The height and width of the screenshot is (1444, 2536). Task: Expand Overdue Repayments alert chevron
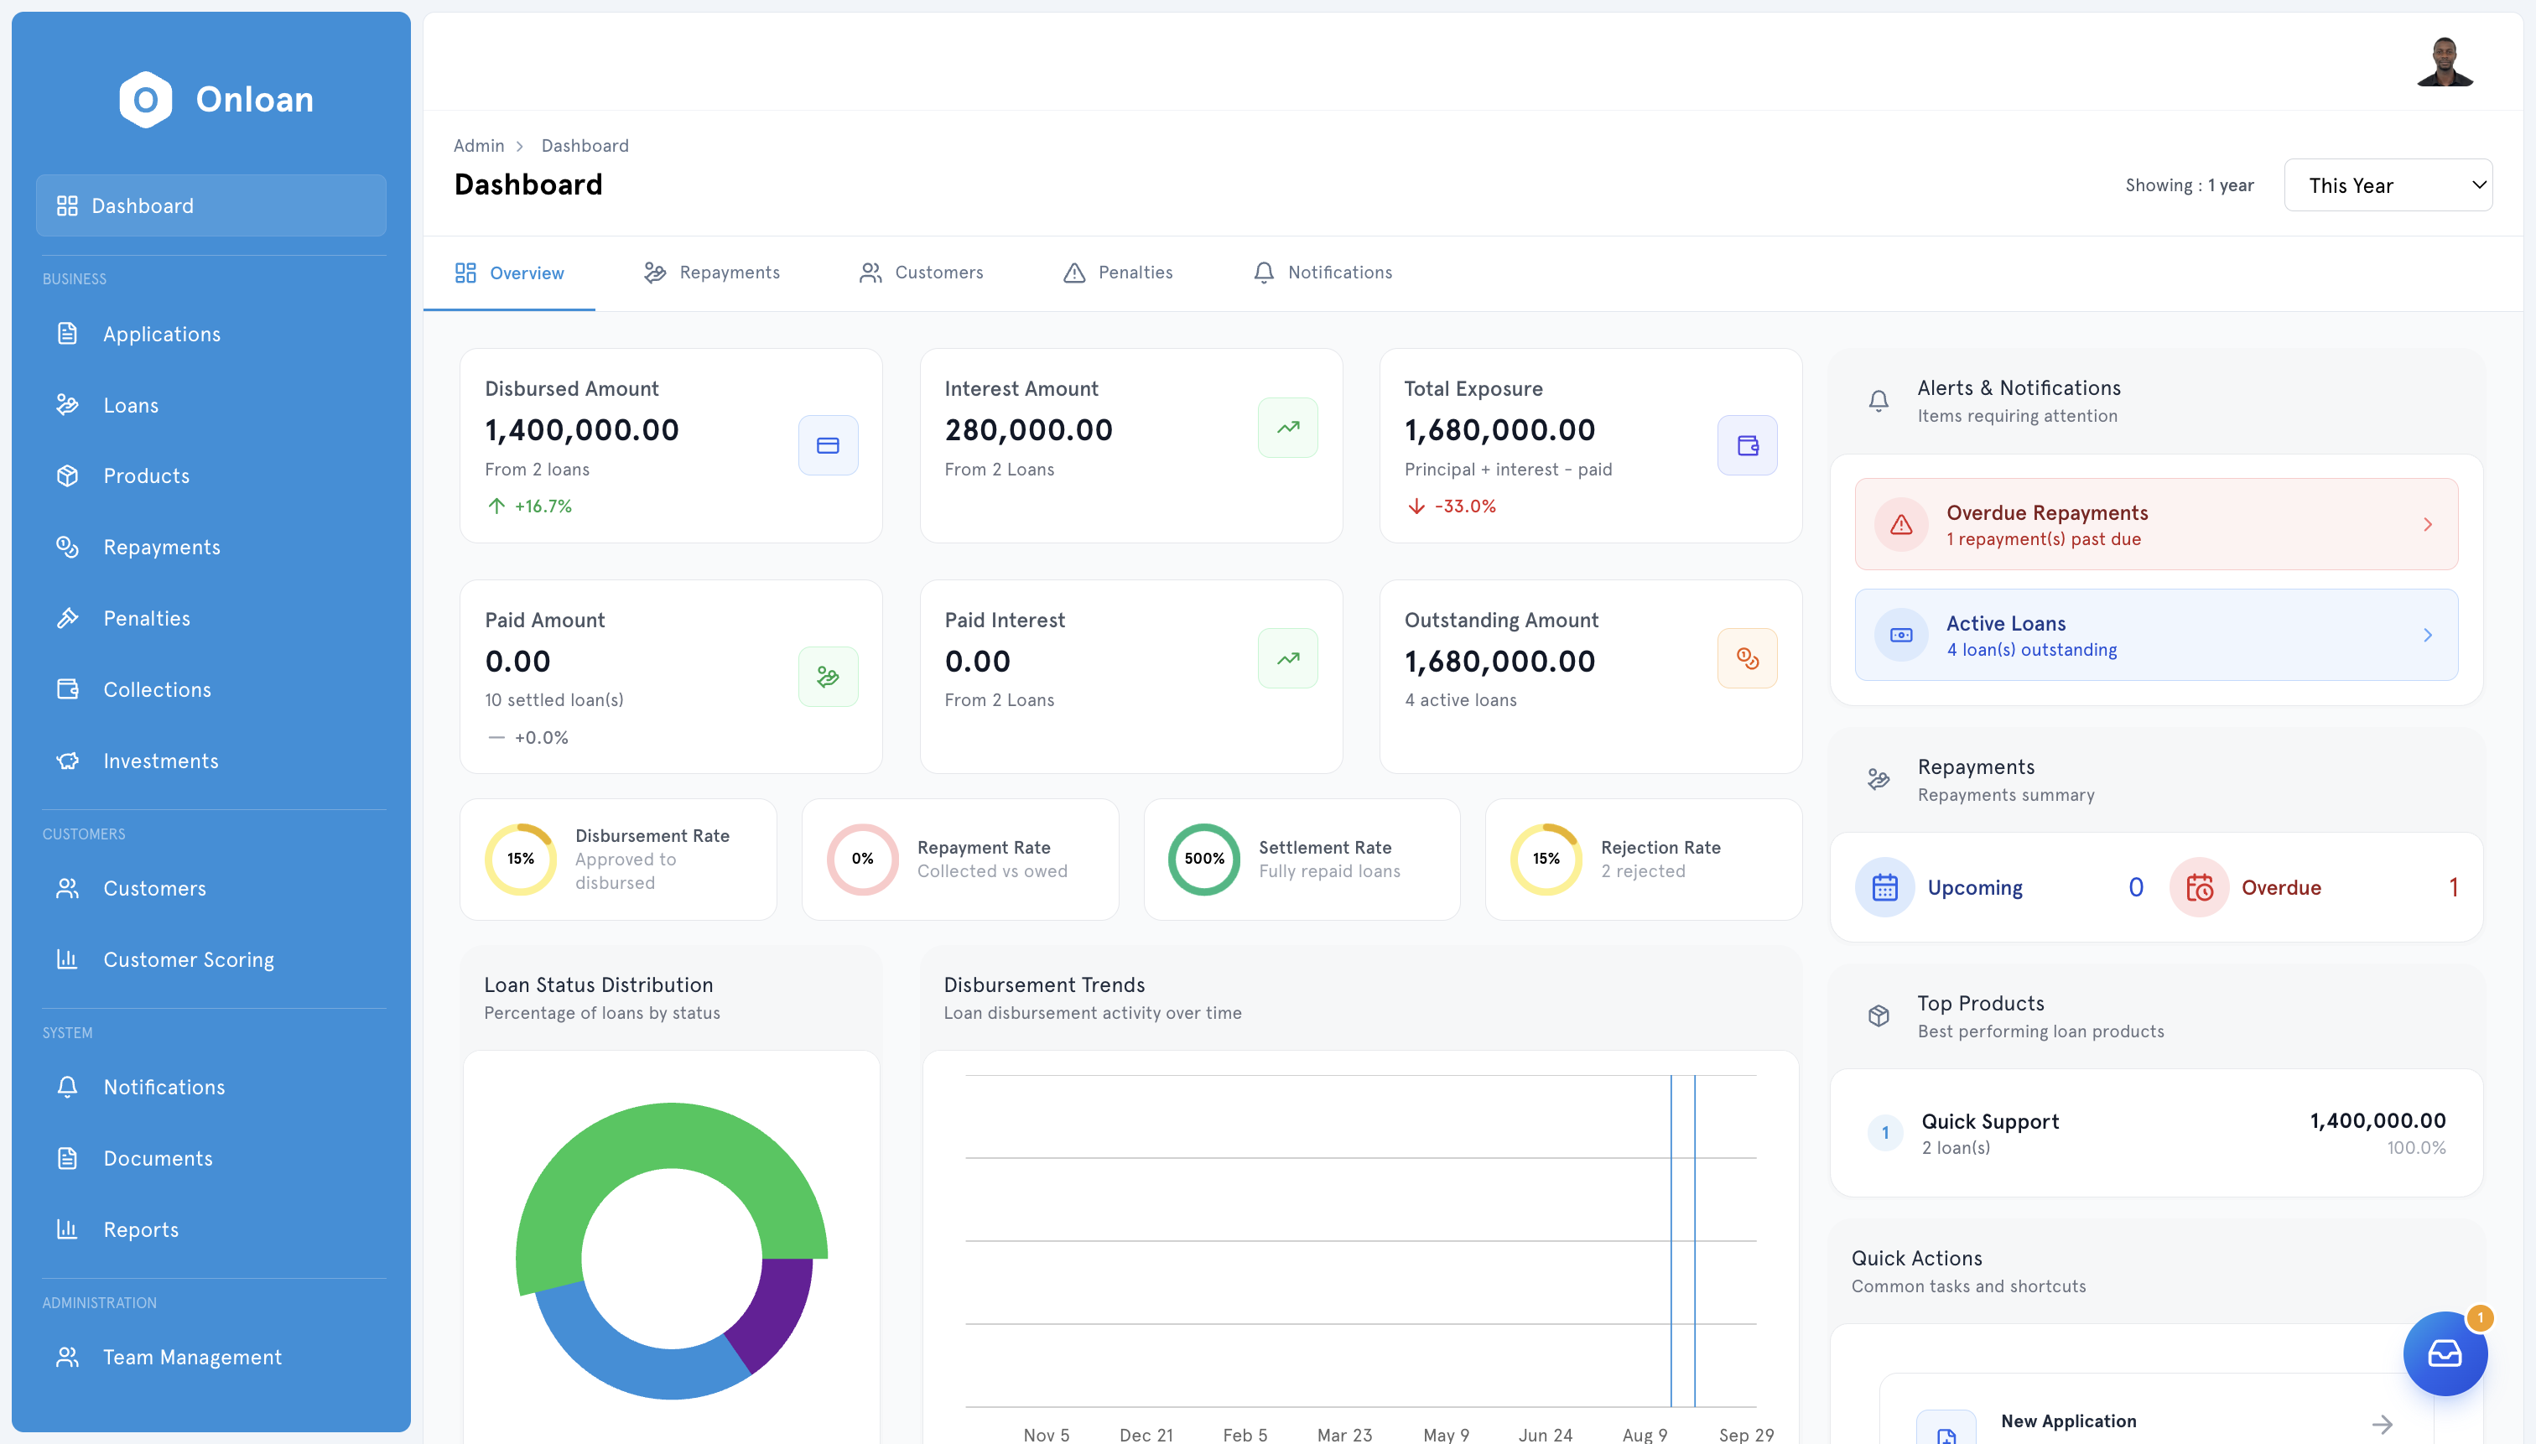coord(2428,525)
